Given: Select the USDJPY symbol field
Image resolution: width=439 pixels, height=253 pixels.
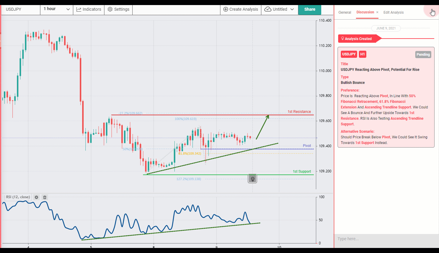Looking at the screenshot, I should tap(21, 9).
